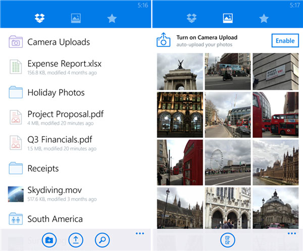Open Favorites star tab on left screen
The height and width of the screenshot is (251, 303).
pos(112,19)
